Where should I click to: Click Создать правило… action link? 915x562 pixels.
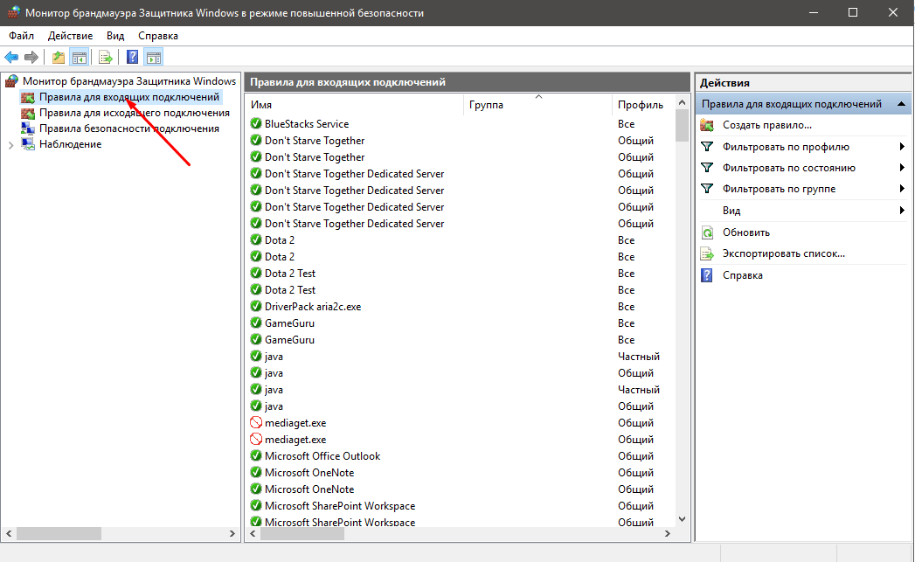[x=766, y=125]
